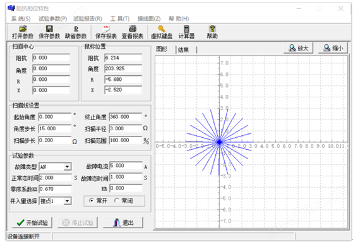Open the 试验报告(R) menu
The height and width of the screenshot is (244, 353).
pyautogui.click(x=88, y=19)
